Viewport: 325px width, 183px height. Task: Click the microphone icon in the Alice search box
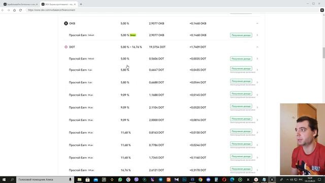tap(70, 179)
